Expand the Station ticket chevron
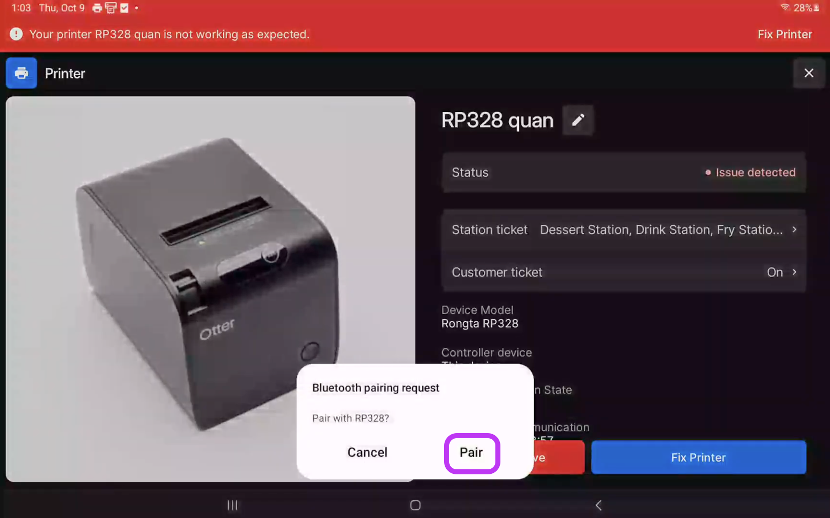 pos(794,229)
